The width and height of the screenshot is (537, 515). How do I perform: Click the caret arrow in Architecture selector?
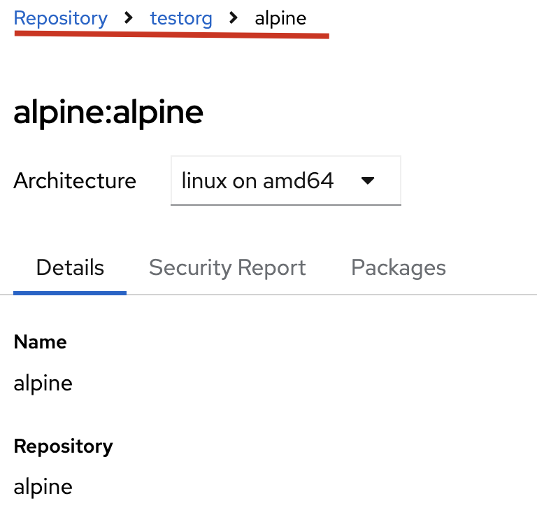click(x=368, y=181)
